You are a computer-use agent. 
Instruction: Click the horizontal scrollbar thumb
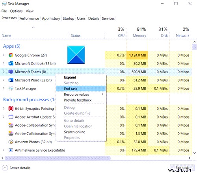click(x=58, y=158)
